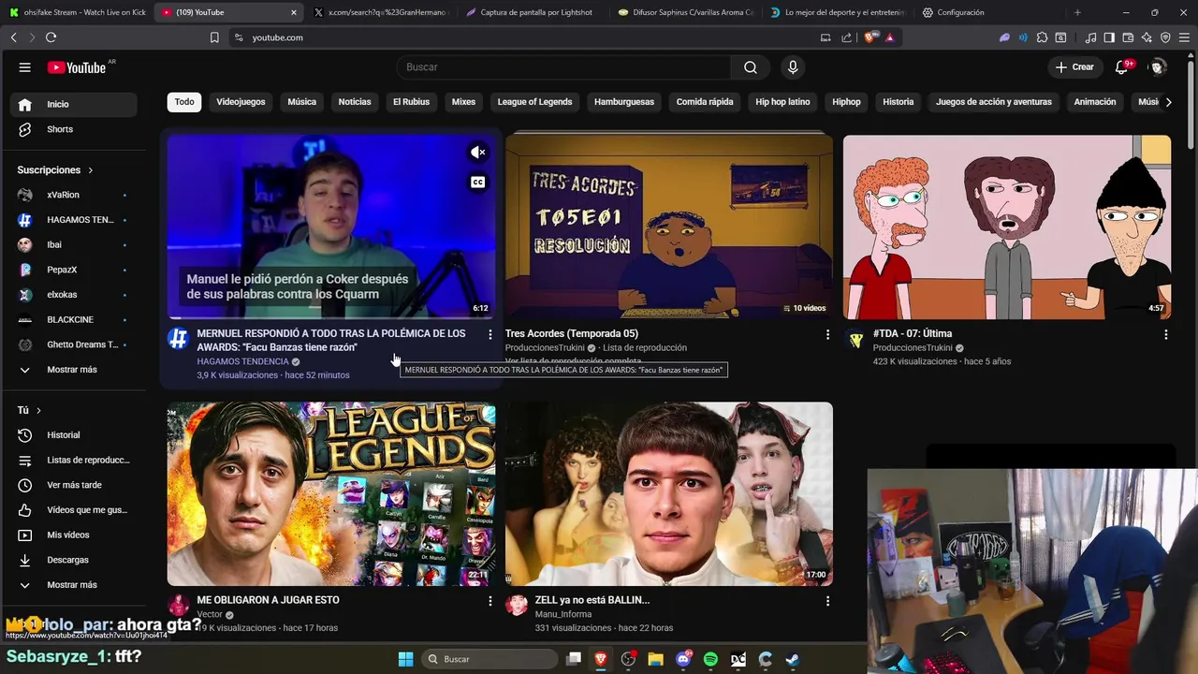Open the YouTube hamburger guide menu

[x=25, y=67]
